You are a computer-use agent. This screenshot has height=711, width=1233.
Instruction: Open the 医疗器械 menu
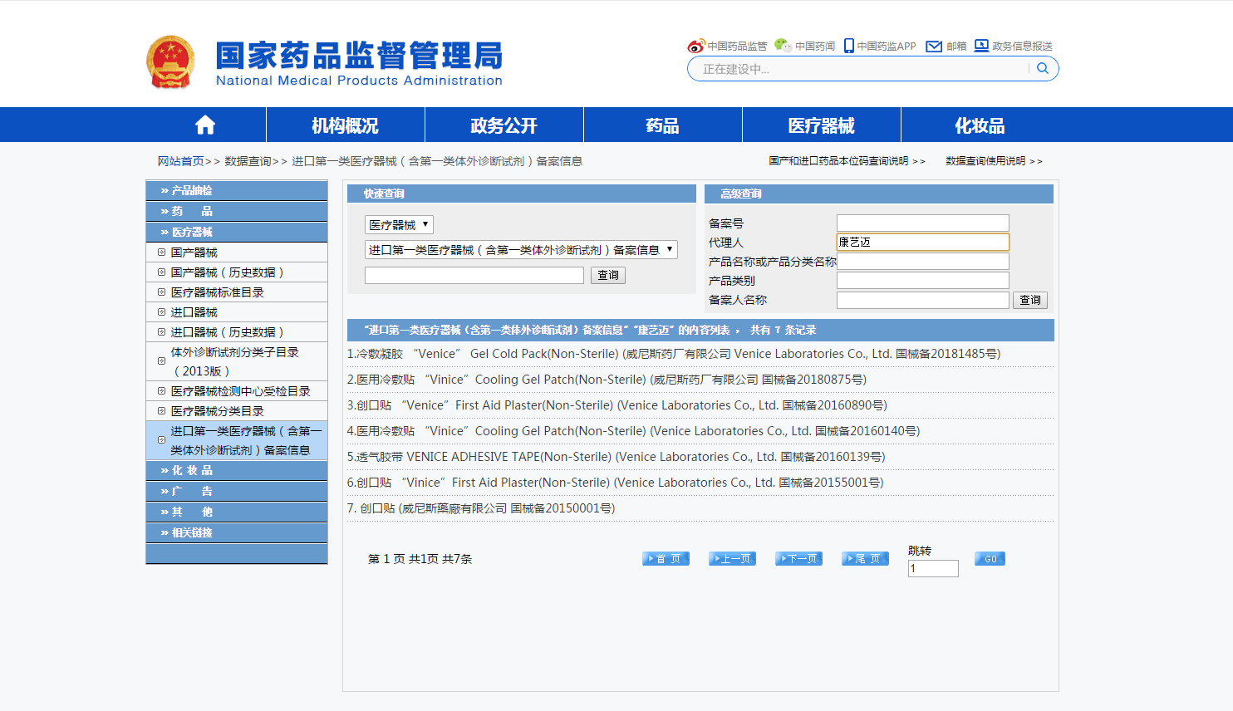point(822,125)
